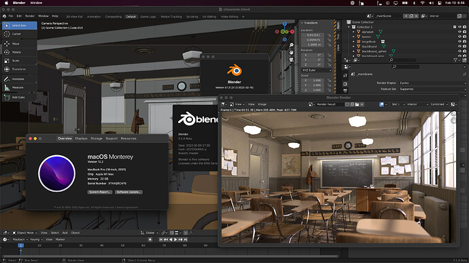The height and width of the screenshot is (263, 469).
Task: Open the Combined pass dropdown
Action: (x=439, y=104)
